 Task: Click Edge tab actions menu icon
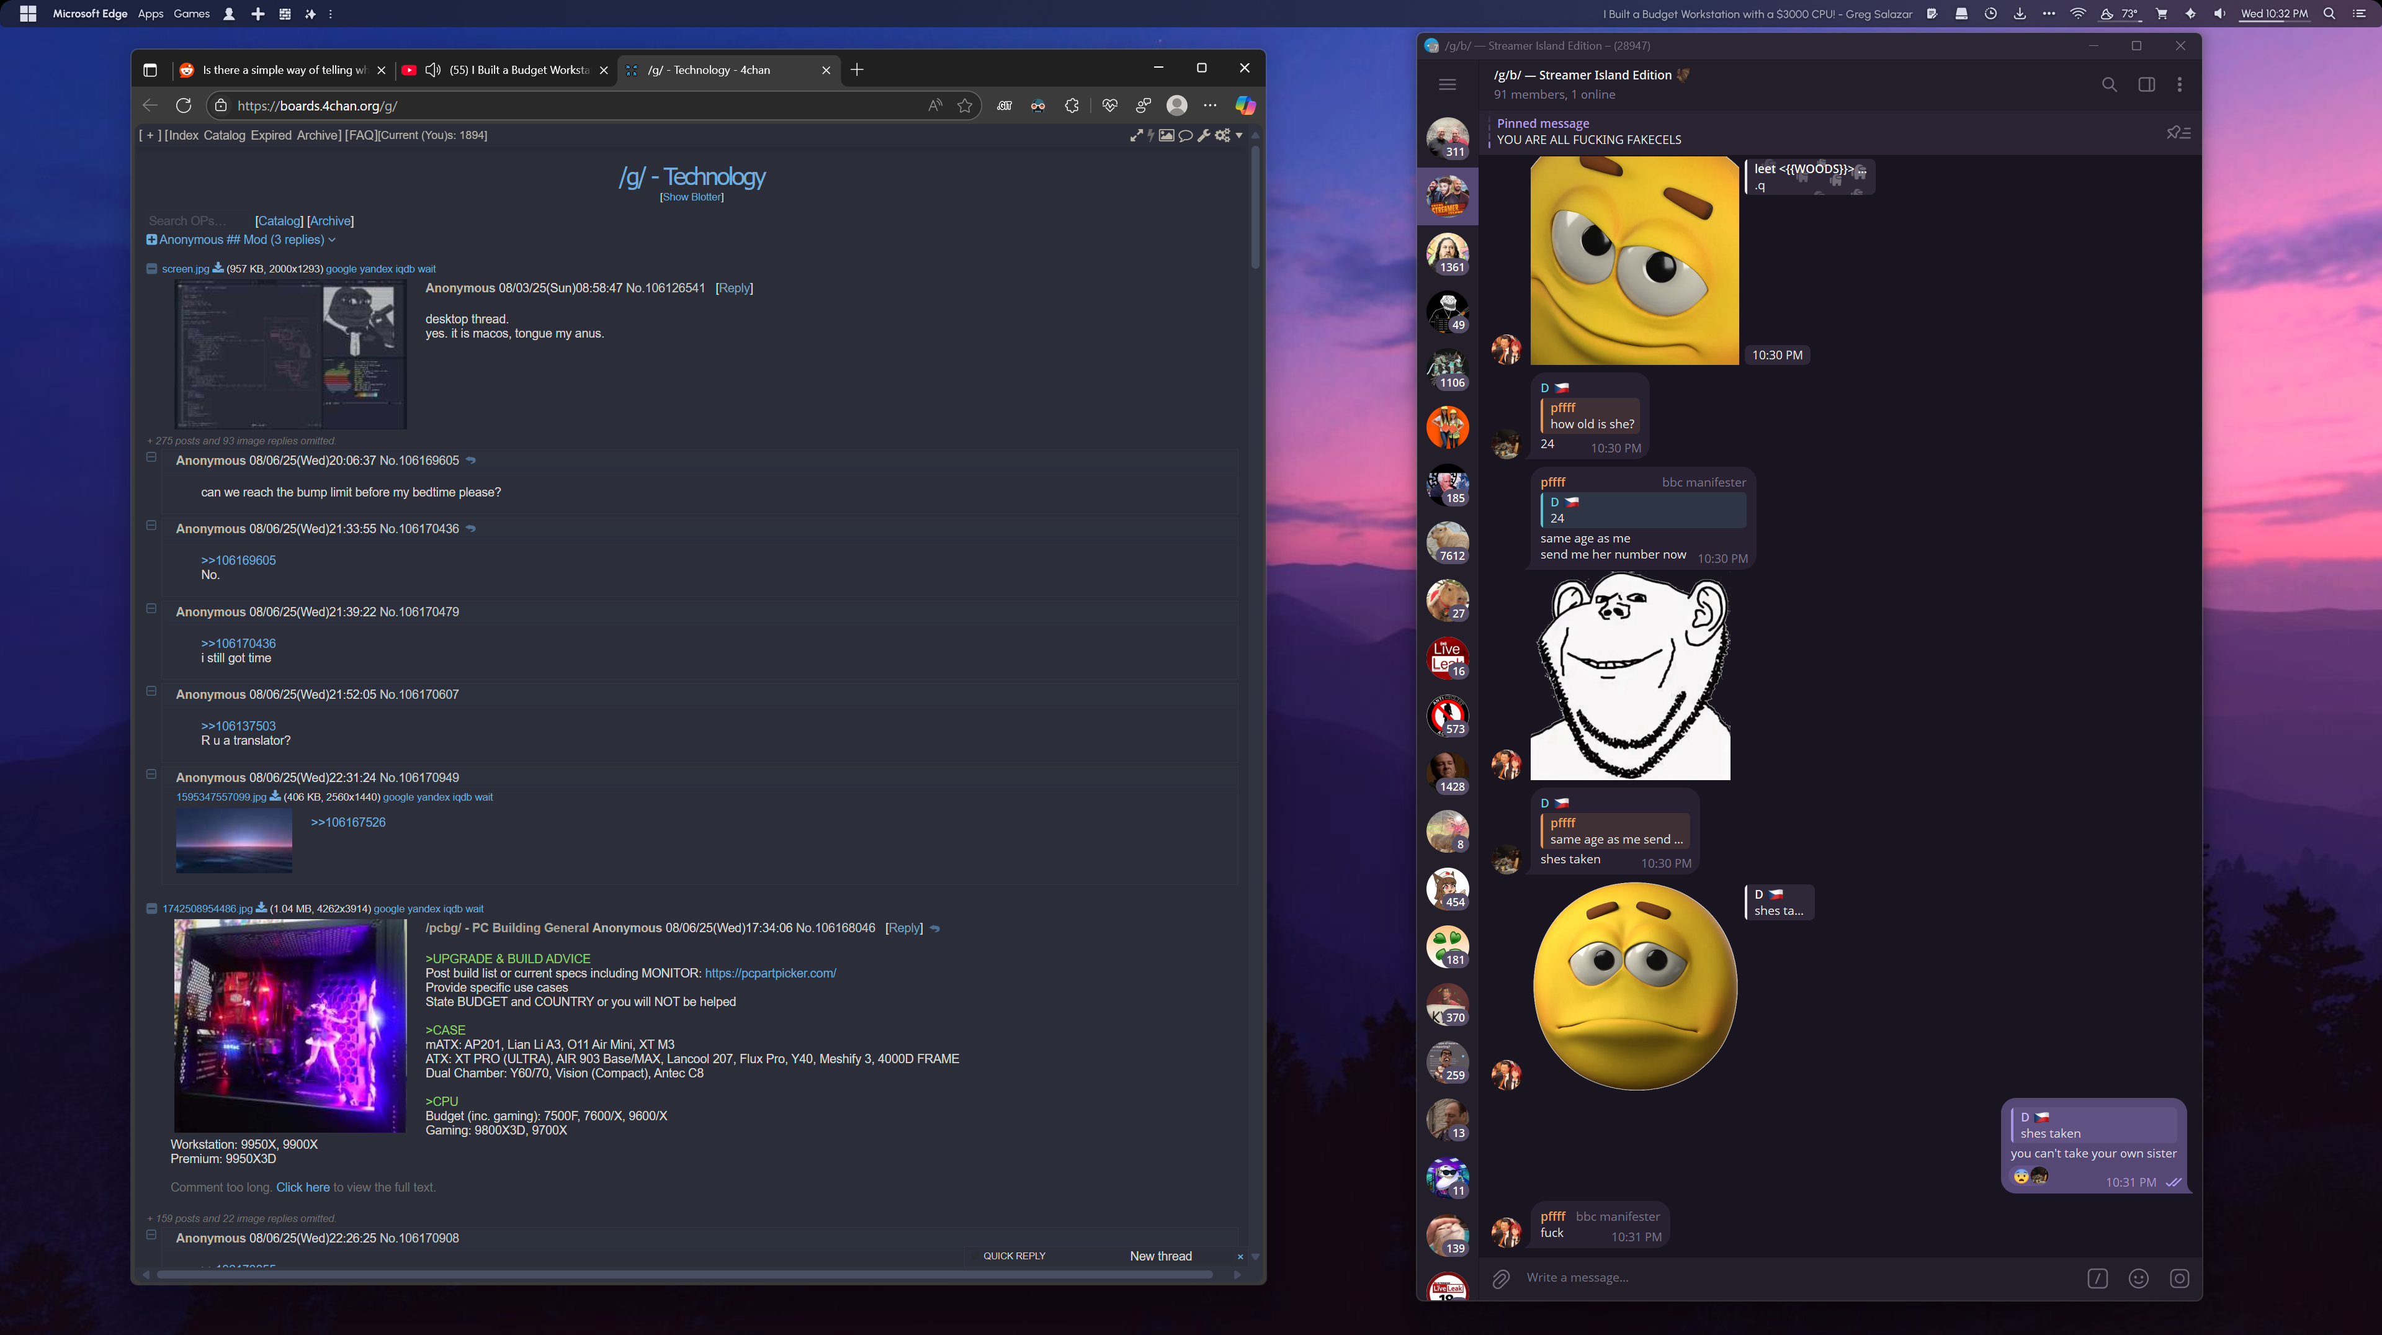point(150,70)
